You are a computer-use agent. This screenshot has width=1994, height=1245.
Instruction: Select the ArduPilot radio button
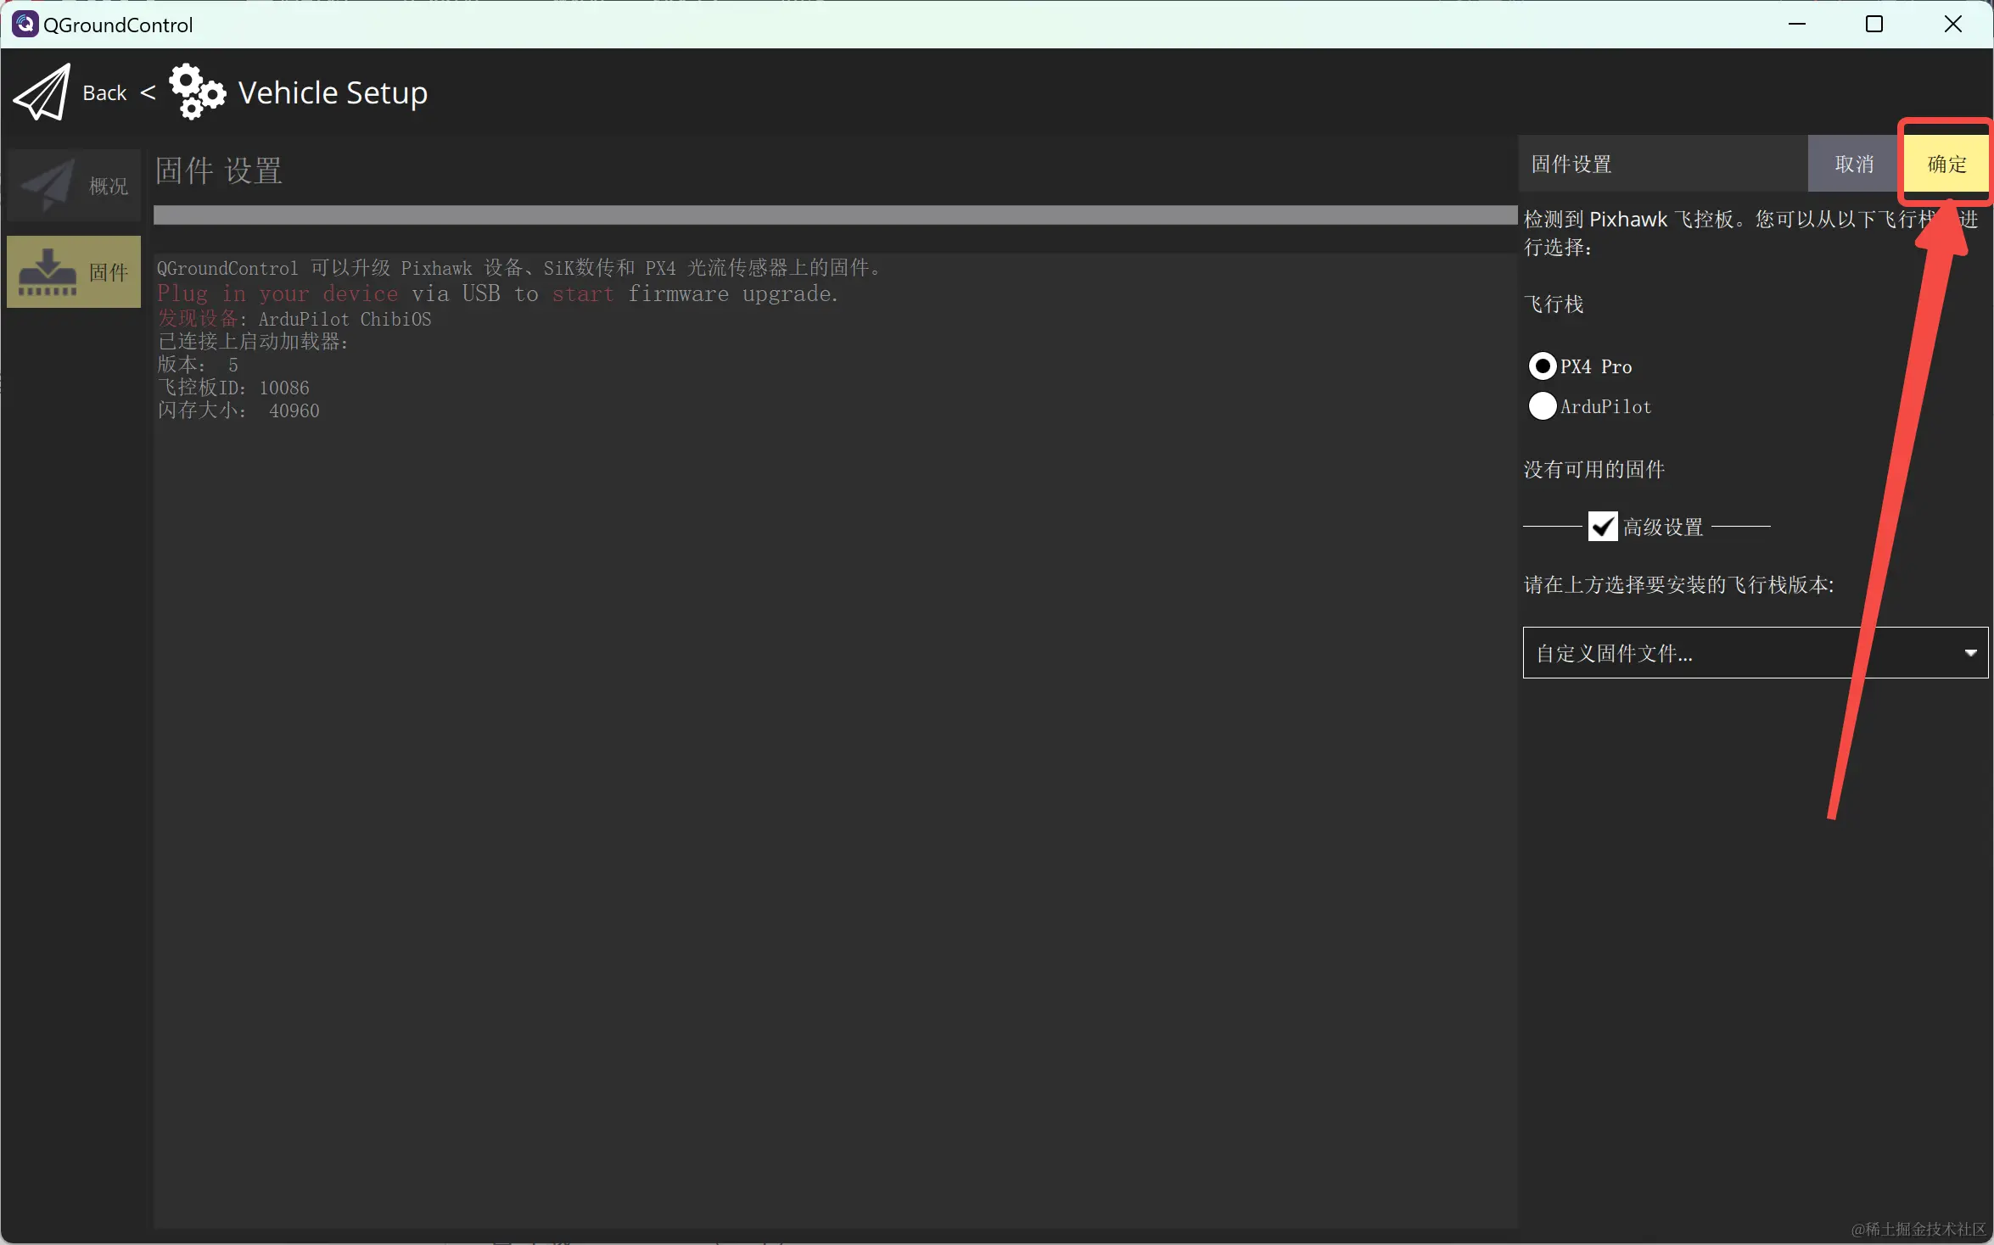tap(1542, 406)
